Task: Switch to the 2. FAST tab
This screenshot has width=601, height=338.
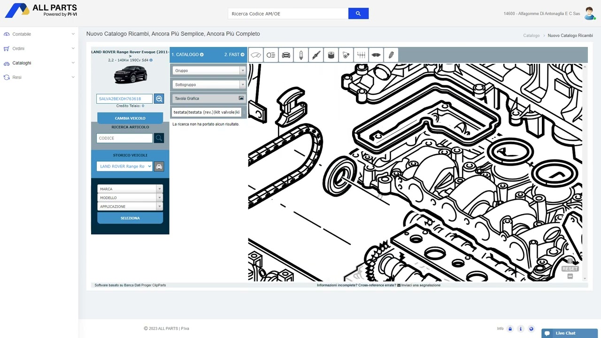Action: coord(234,54)
